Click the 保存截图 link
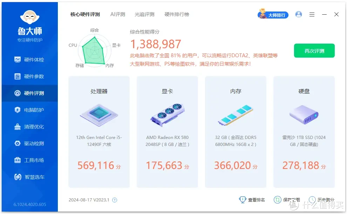The image size is (347, 214). tap(292, 200)
